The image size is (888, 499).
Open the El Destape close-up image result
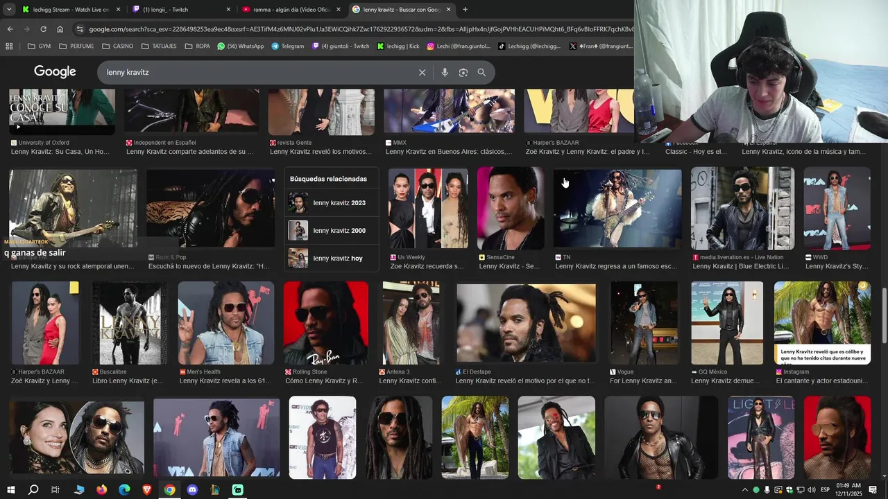[x=526, y=323]
